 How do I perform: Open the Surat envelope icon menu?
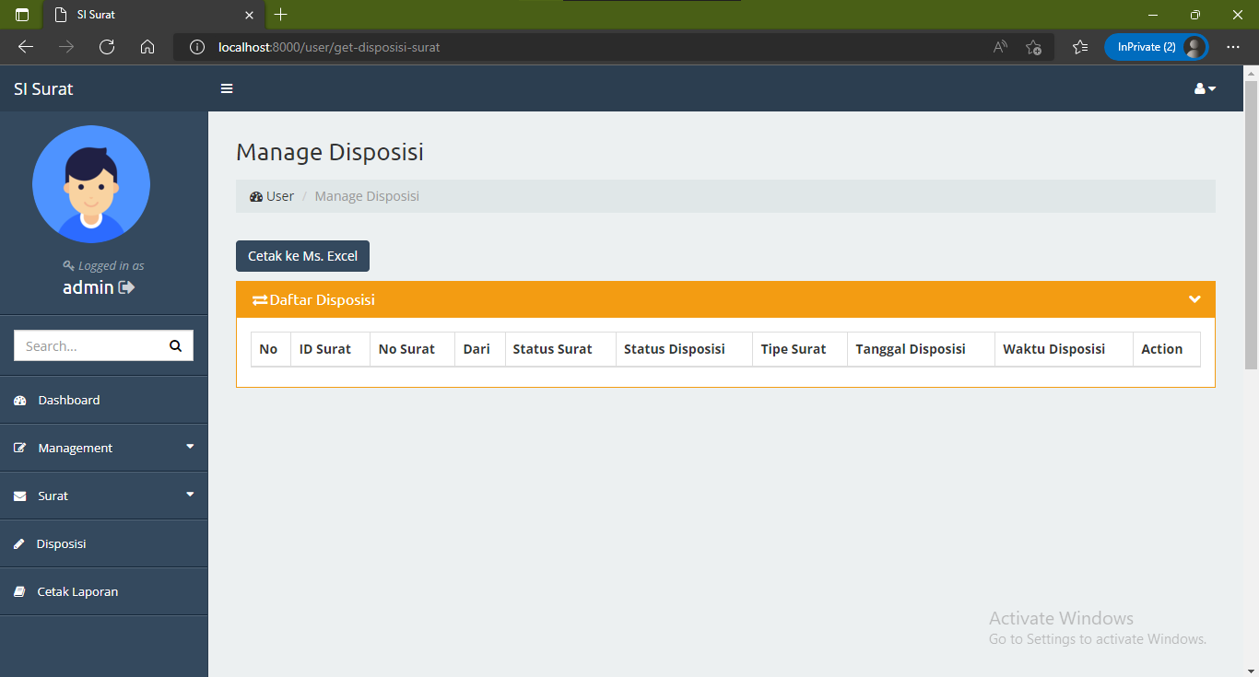pyautogui.click(x=19, y=496)
